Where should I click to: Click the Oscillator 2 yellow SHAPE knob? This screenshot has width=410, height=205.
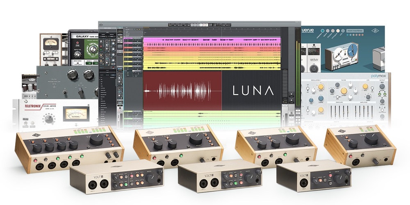pyautogui.click(x=321, y=87)
